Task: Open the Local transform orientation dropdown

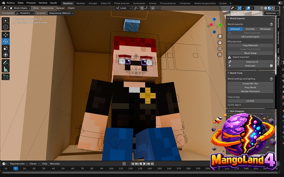Action: [x=124, y=8]
